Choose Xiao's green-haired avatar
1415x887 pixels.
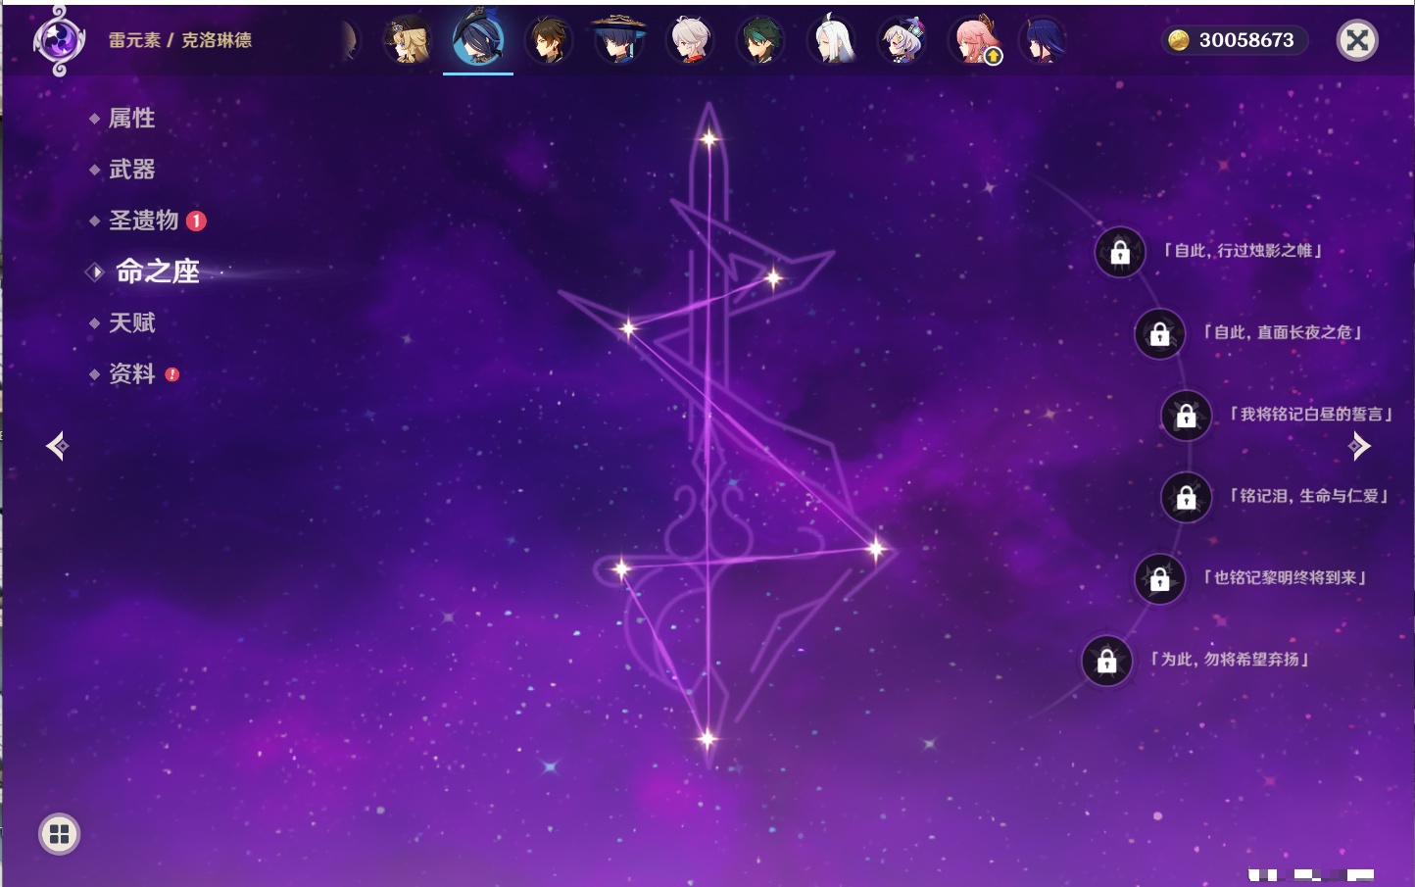click(760, 40)
